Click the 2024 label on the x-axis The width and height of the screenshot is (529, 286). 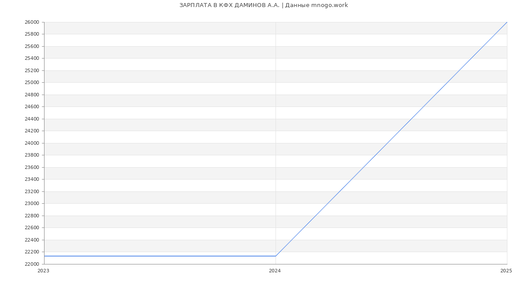[x=275, y=271]
